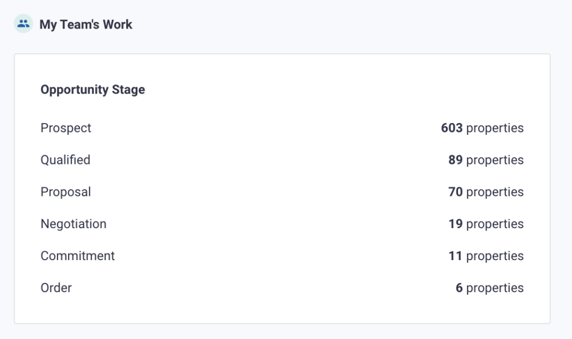Click the My Team's Work heading
Image resolution: width=572 pixels, height=339 pixels.
pos(85,25)
